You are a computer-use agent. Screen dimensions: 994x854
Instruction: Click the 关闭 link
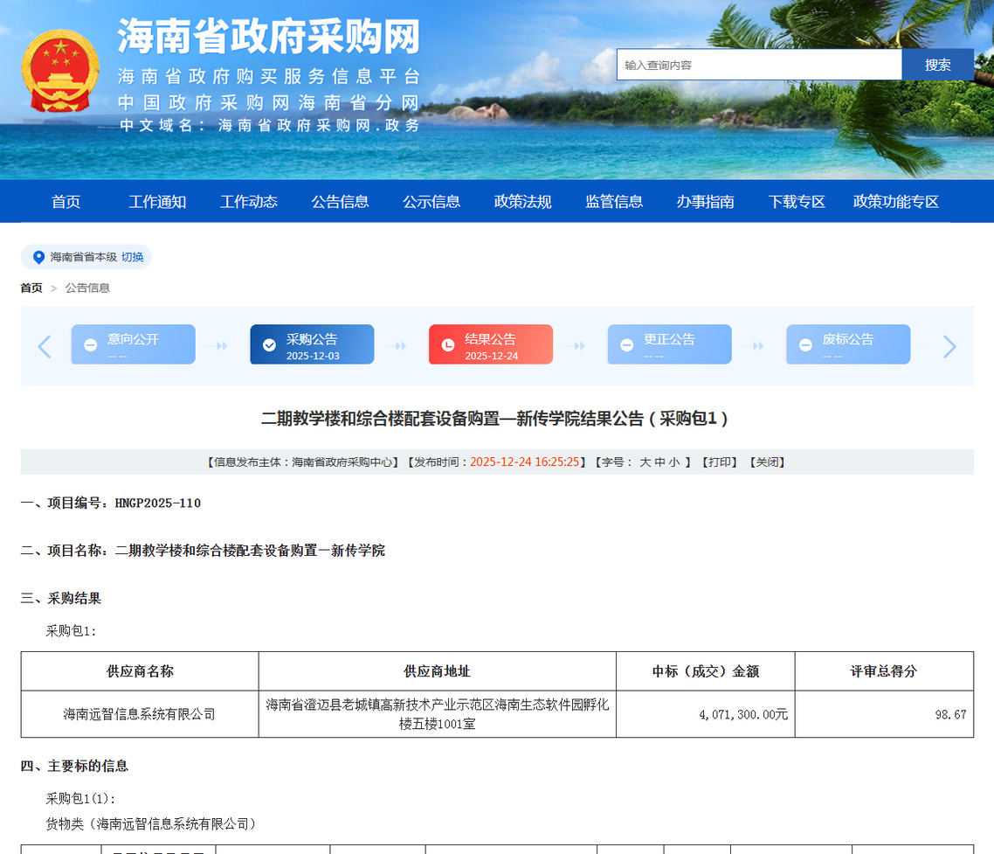[767, 462]
